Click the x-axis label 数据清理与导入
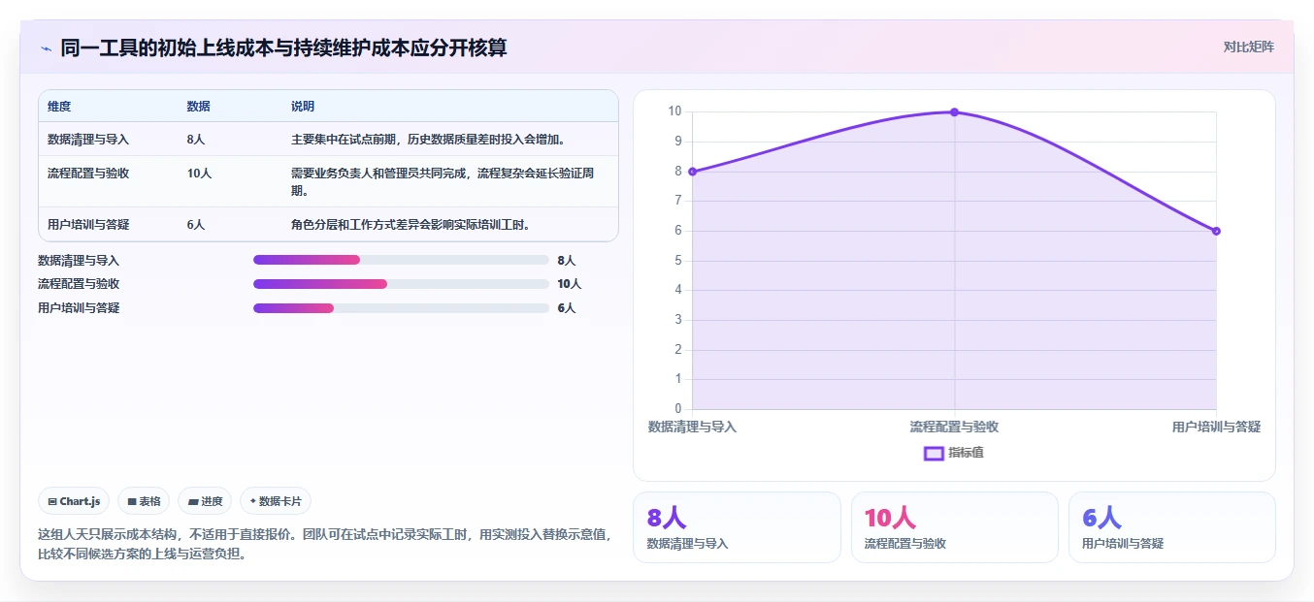This screenshot has height=602, width=1314. (x=693, y=427)
